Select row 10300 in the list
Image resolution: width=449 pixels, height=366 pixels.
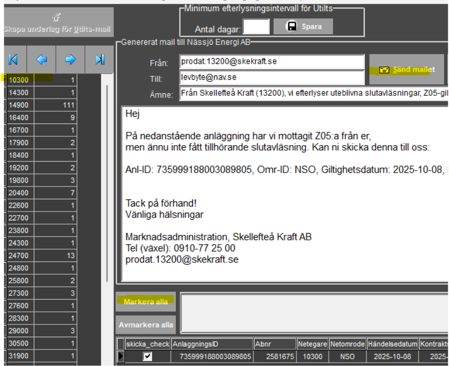tap(21, 80)
